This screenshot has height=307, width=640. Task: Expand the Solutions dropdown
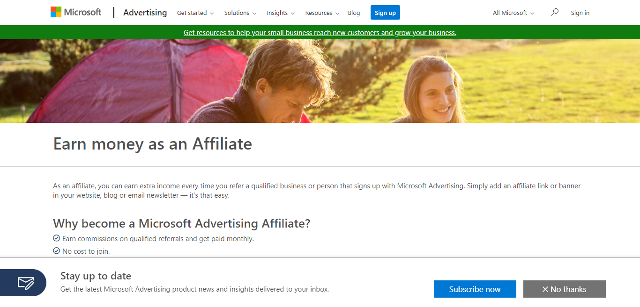240,13
